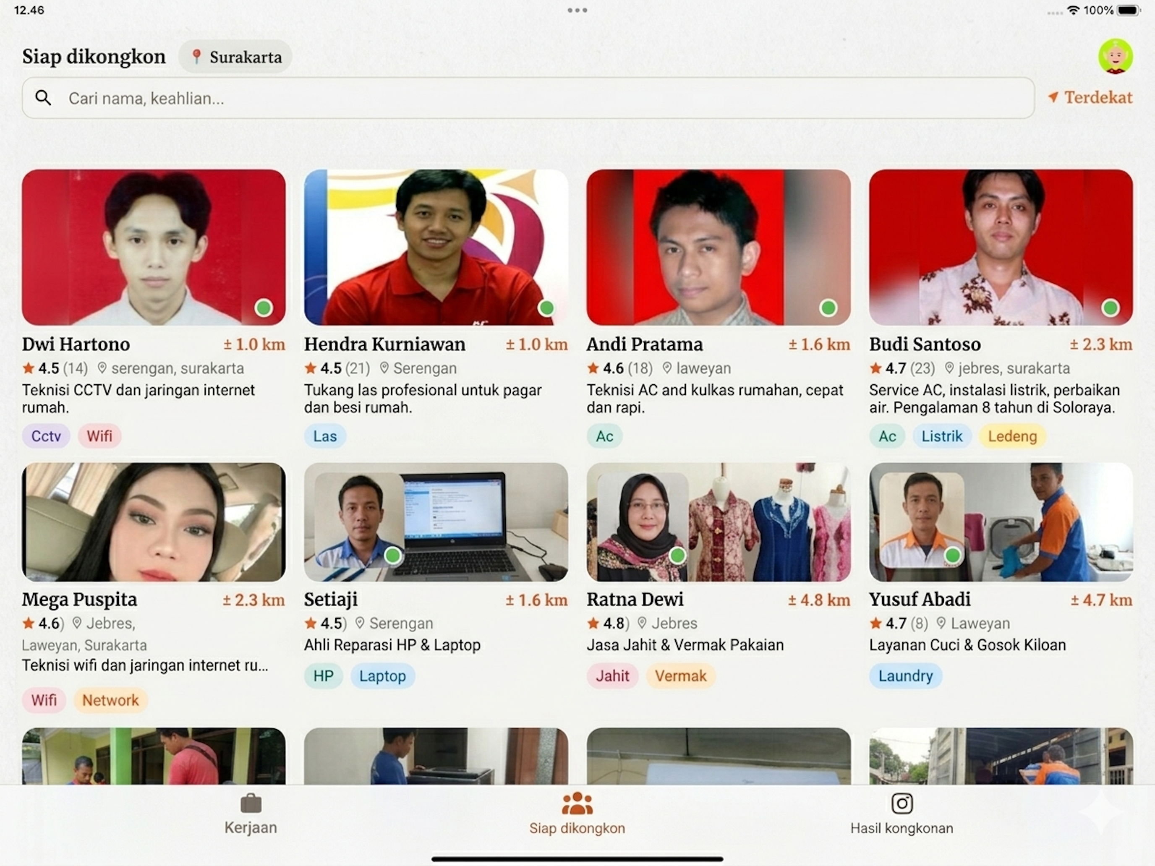This screenshot has height=866, width=1155.
Task: Open Hasil kongkonan camera icon
Action: click(902, 803)
